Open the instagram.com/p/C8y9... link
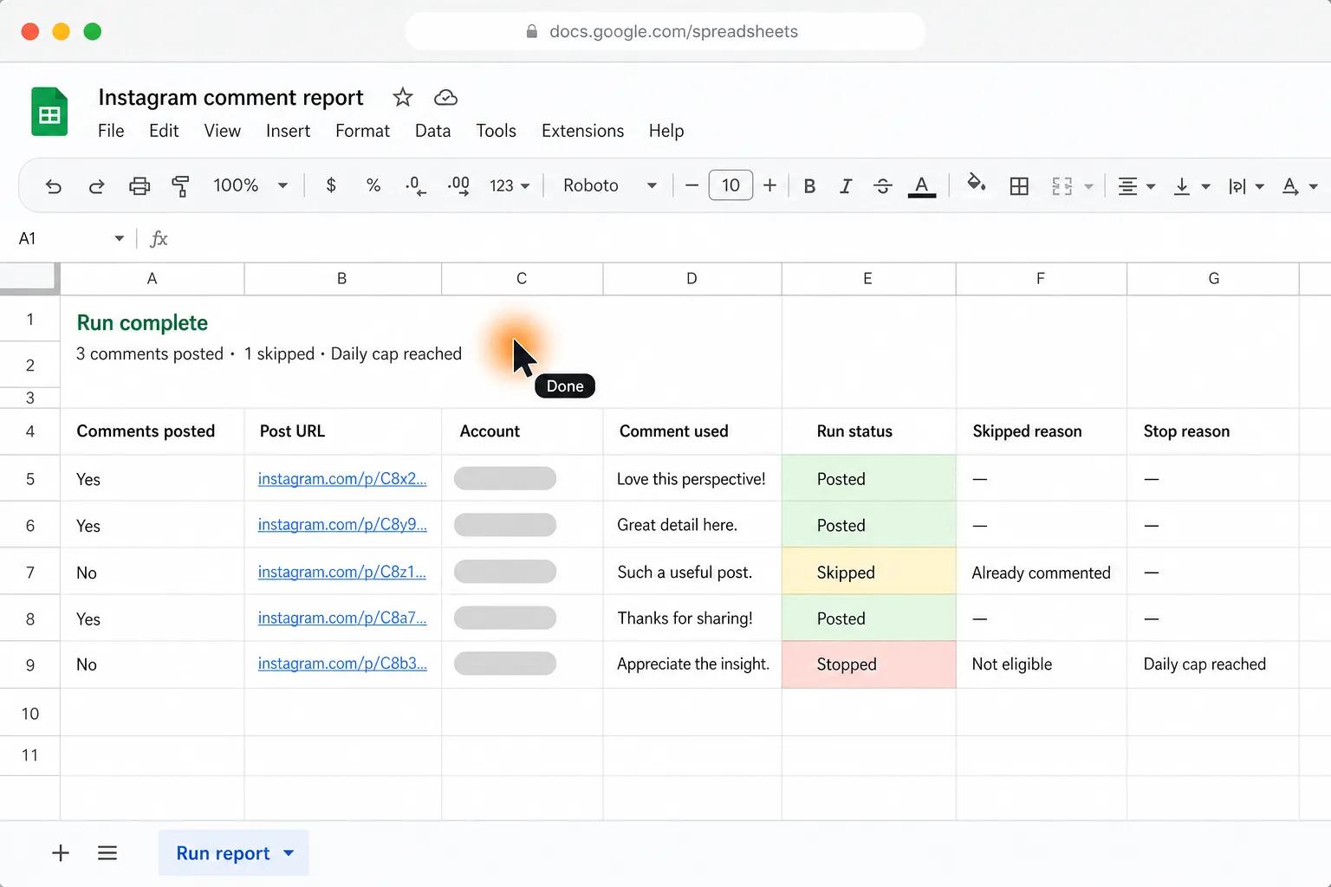Screen dimensions: 1331x887 tap(342, 524)
